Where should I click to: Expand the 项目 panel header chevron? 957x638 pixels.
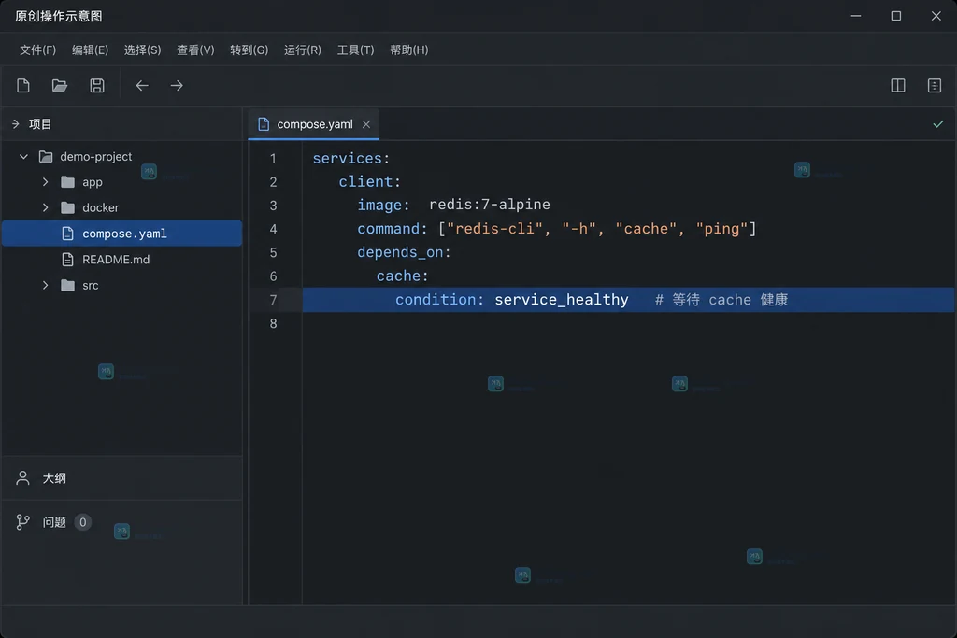(15, 124)
